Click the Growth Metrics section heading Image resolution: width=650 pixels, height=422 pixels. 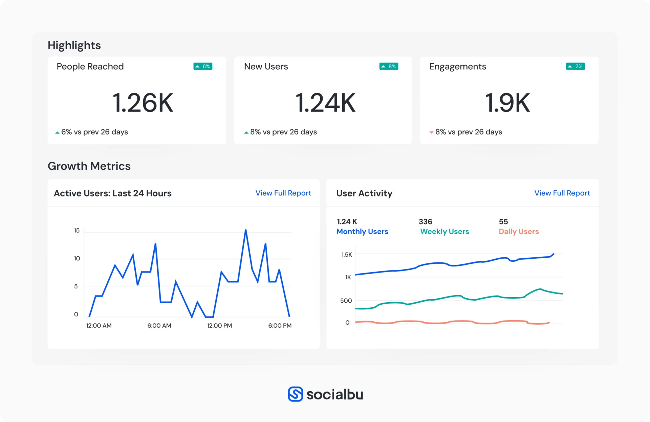point(89,166)
